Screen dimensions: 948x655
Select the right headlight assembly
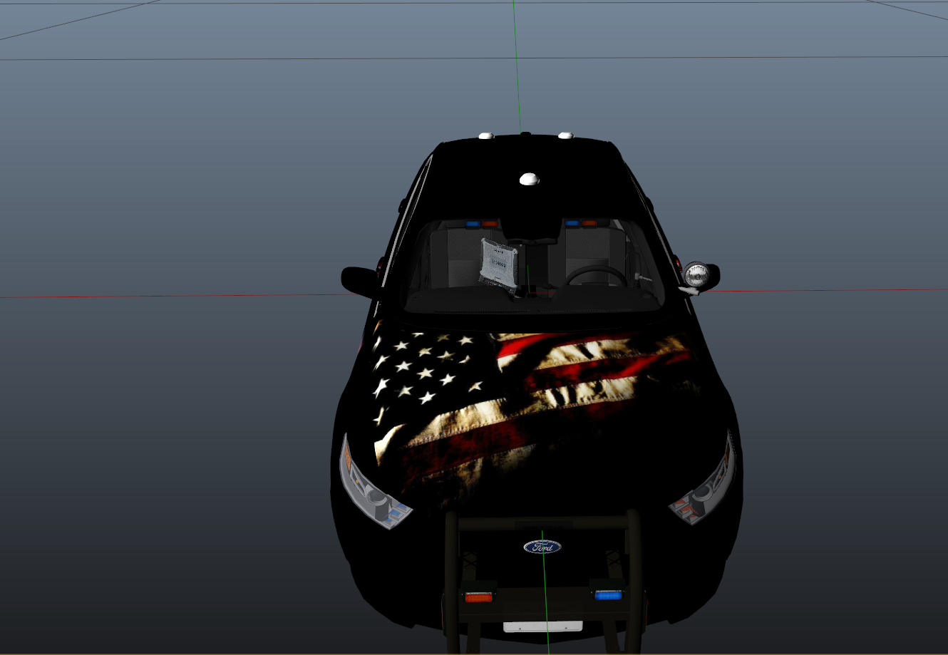(705, 488)
